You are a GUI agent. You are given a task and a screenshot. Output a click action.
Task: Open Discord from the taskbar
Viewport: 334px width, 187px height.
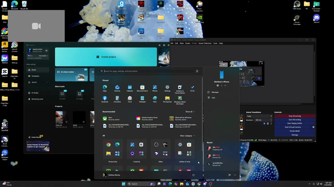(205, 184)
